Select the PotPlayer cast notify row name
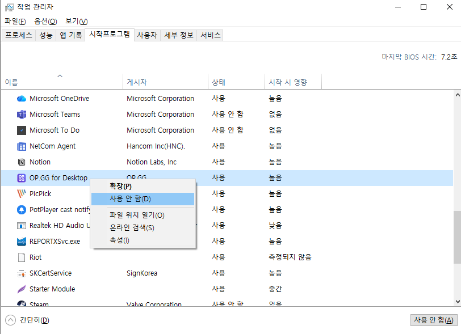Image resolution: width=461 pixels, height=334 pixels. (60, 209)
